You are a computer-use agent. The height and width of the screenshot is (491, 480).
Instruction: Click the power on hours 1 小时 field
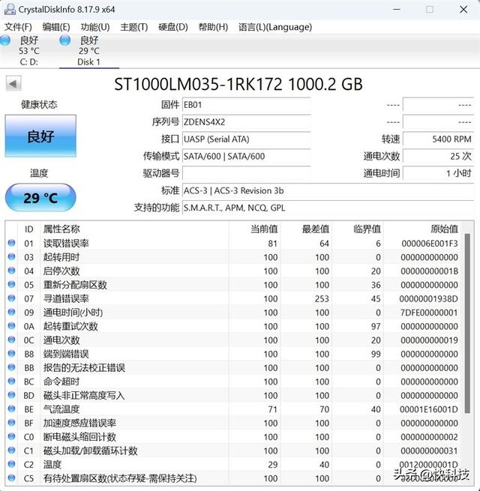(438, 173)
